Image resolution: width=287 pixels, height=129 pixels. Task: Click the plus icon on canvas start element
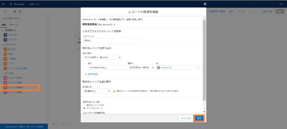click(78, 48)
